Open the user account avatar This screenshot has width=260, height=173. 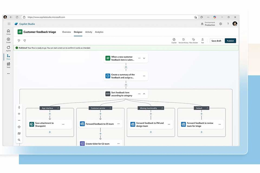[x=235, y=24]
